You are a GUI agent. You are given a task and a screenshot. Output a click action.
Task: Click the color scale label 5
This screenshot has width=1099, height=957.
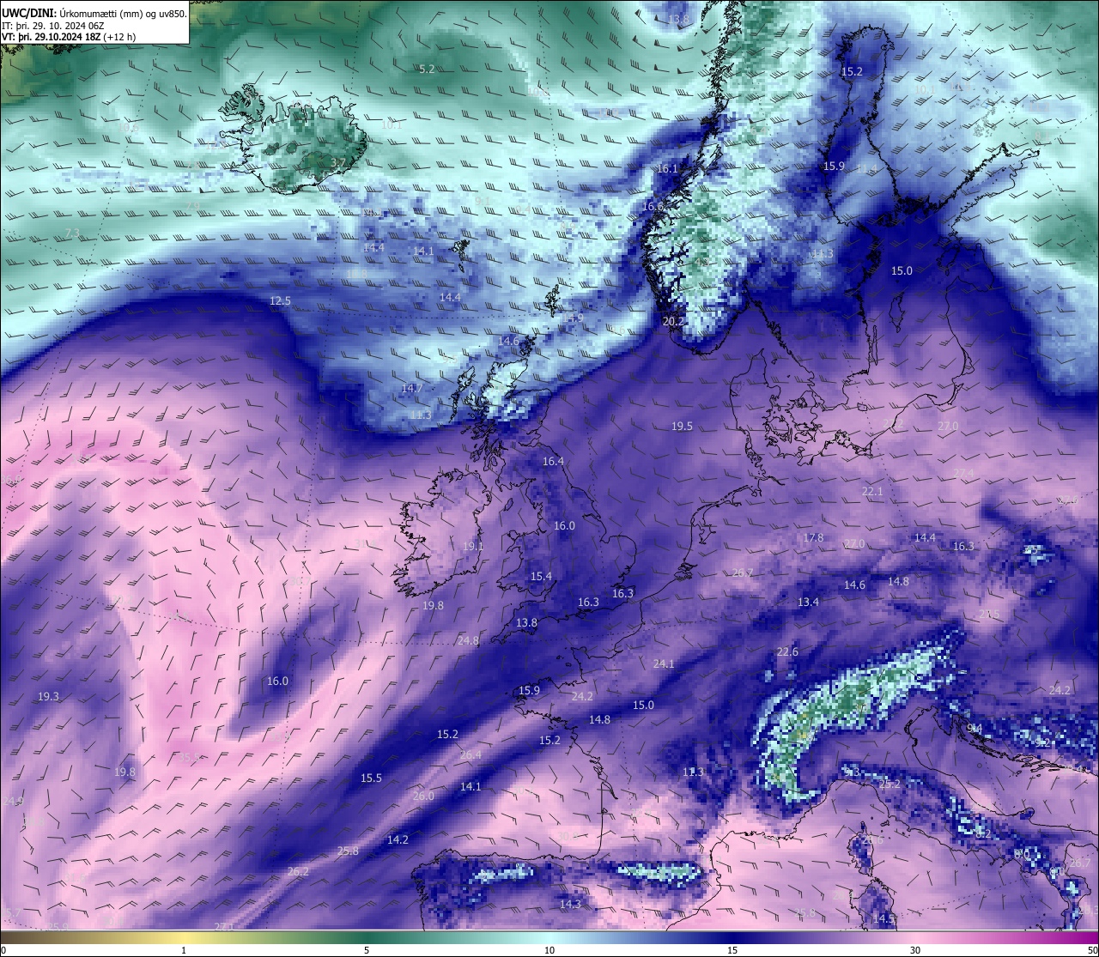point(367,950)
